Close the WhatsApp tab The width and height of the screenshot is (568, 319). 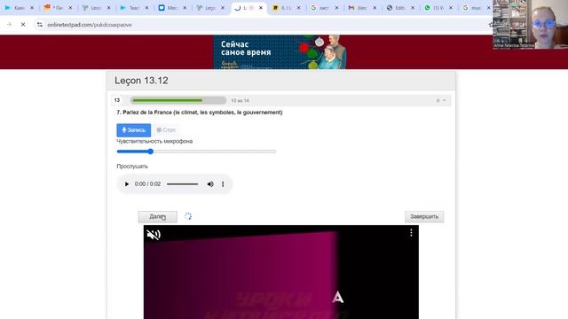(451, 8)
